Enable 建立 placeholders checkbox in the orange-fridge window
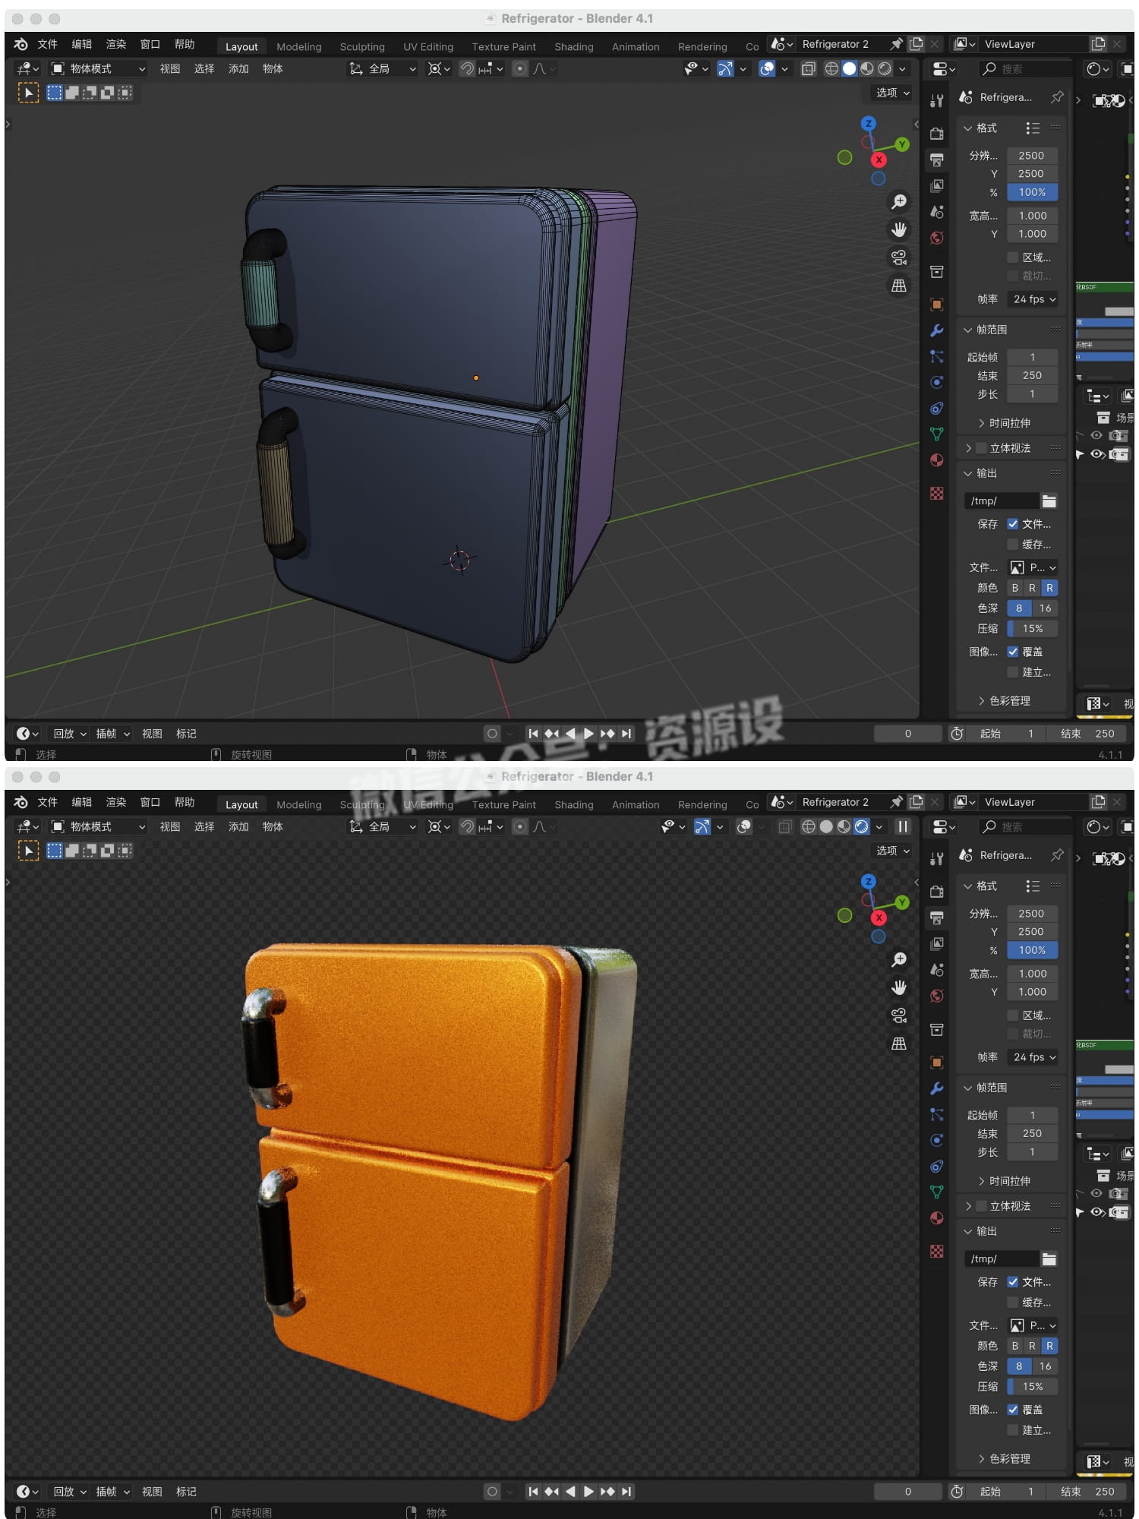The width and height of the screenshot is (1139, 1519). pos(1012,1430)
